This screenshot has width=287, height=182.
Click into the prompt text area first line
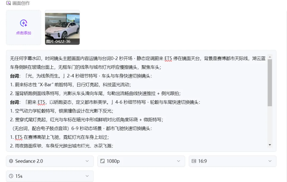coord(138,58)
